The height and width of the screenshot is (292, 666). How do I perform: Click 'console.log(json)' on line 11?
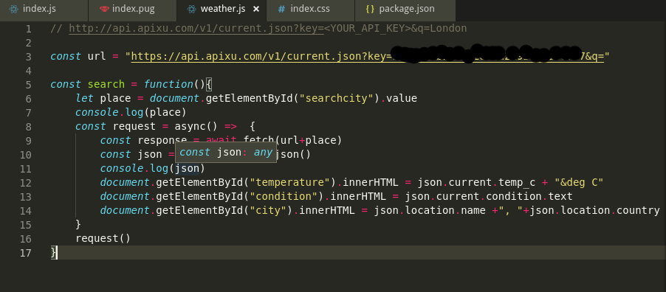153,169
